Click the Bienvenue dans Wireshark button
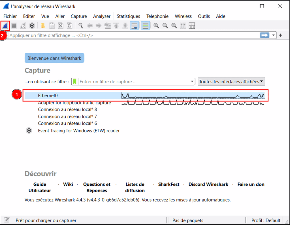The image size is (290, 225). pyautogui.click(x=54, y=58)
